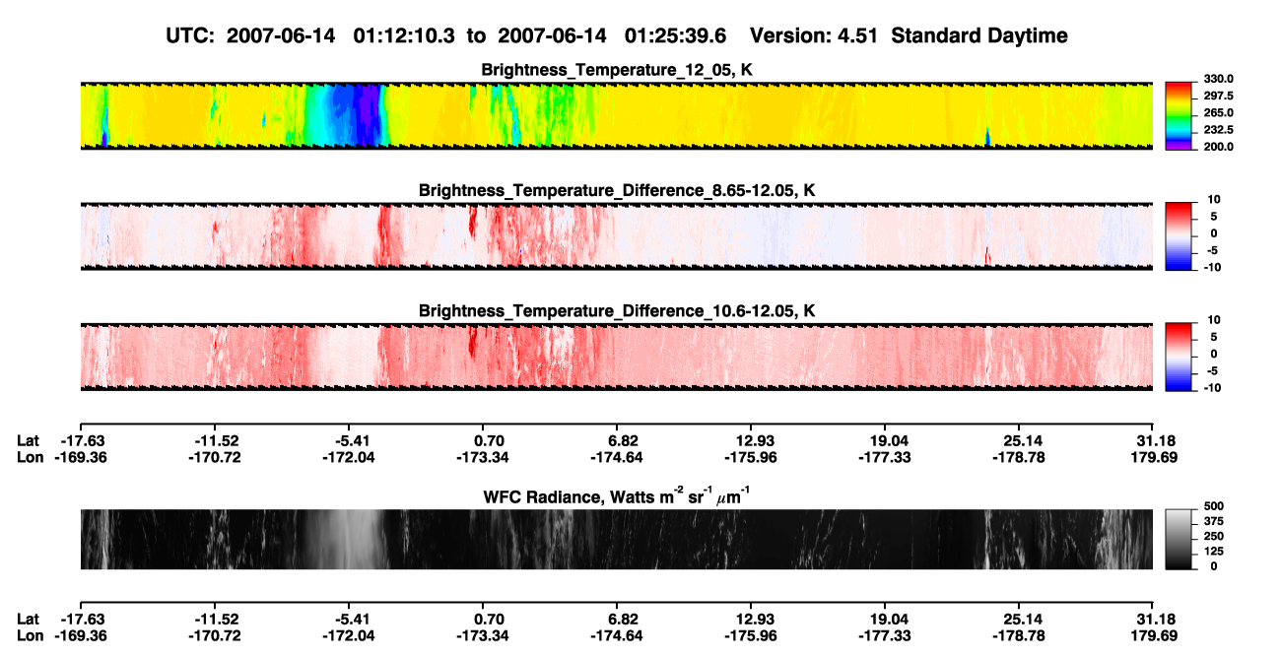The image size is (1281, 657).
Task: Click the 'UTC:' label in the header
Action: 190,35
